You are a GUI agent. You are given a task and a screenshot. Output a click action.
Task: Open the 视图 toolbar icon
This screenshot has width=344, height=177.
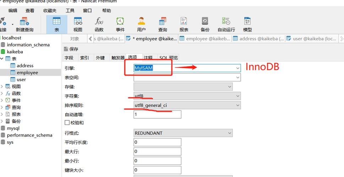click(x=78, y=21)
